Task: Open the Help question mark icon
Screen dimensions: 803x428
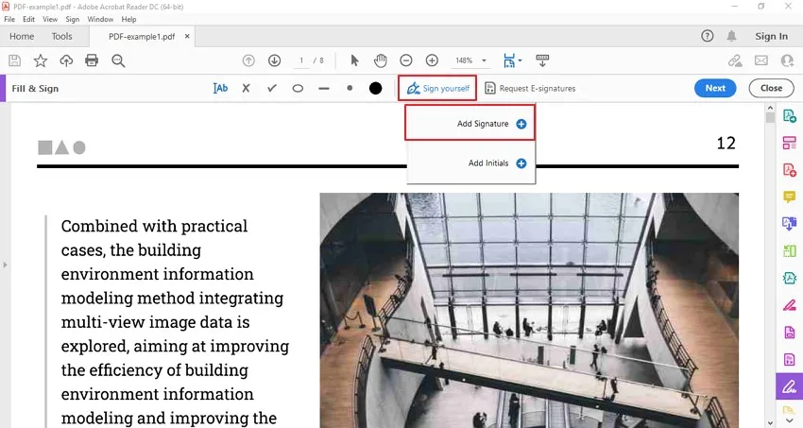Action: 708,36
